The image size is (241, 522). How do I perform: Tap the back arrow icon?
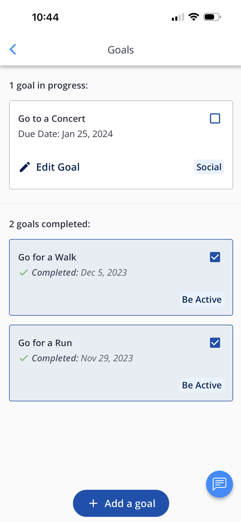pos(13,49)
